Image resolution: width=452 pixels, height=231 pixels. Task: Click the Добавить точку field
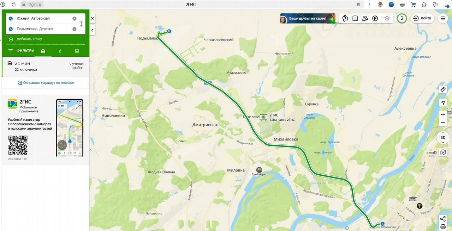pos(46,39)
